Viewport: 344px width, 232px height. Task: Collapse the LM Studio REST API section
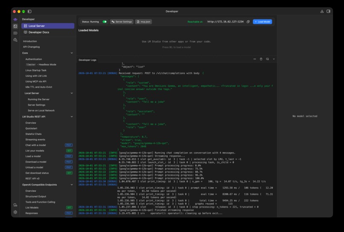coord(72,117)
